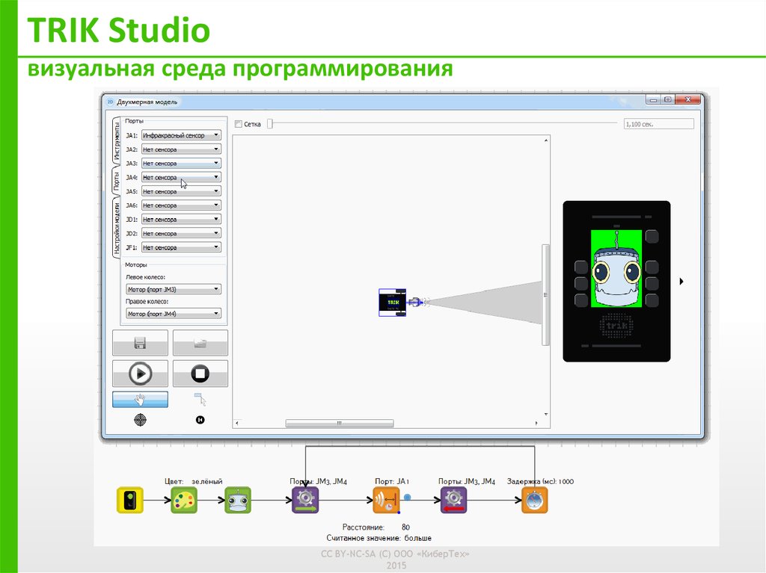This screenshot has height=573, width=766.
Task: Select the blue timer delay block
Action: (534, 500)
